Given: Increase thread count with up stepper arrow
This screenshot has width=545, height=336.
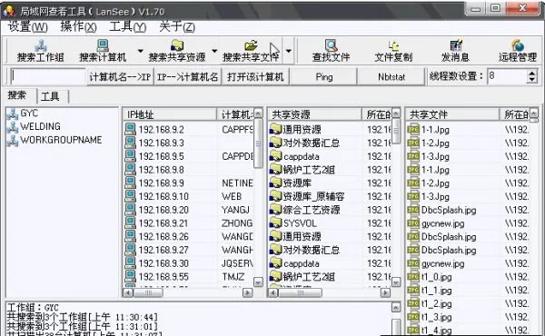Looking at the screenshot, I should click(x=531, y=73).
